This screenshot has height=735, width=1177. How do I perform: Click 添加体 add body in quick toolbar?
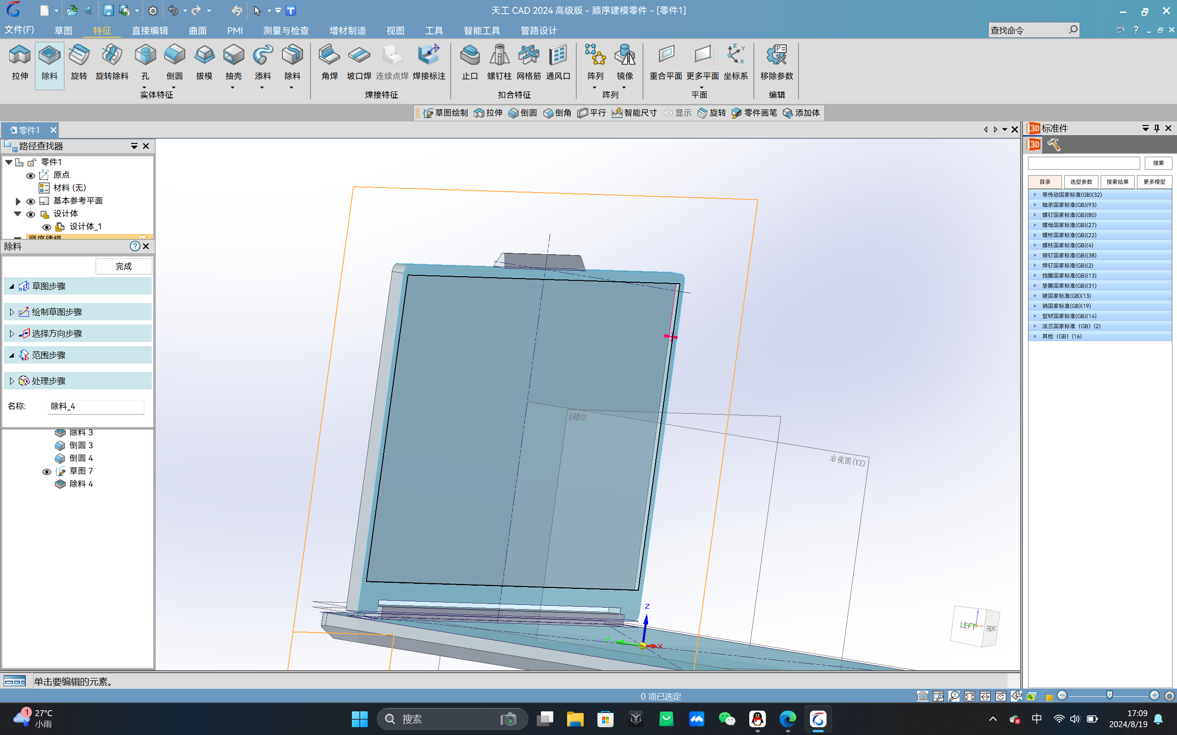coord(801,113)
